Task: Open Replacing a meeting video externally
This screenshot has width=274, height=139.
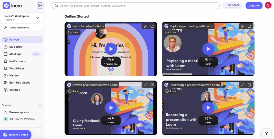Action: 249,26
